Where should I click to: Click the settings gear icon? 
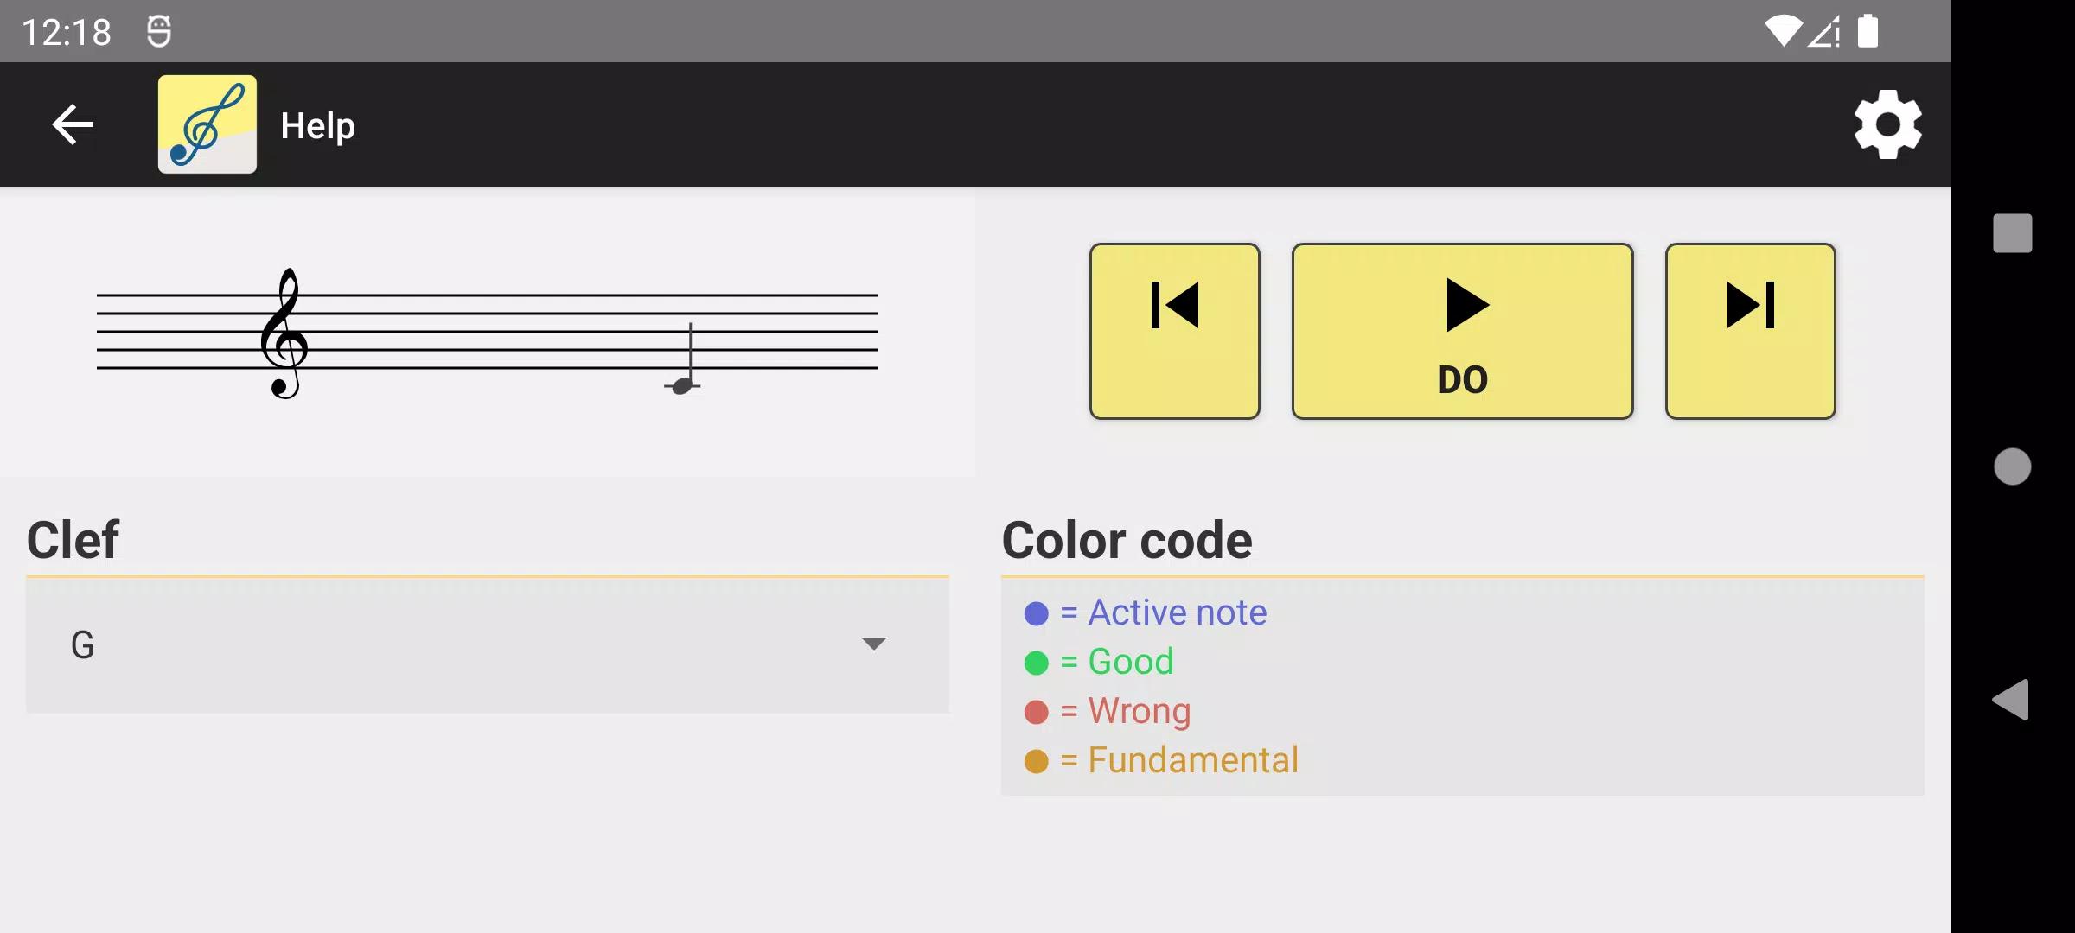(1886, 124)
